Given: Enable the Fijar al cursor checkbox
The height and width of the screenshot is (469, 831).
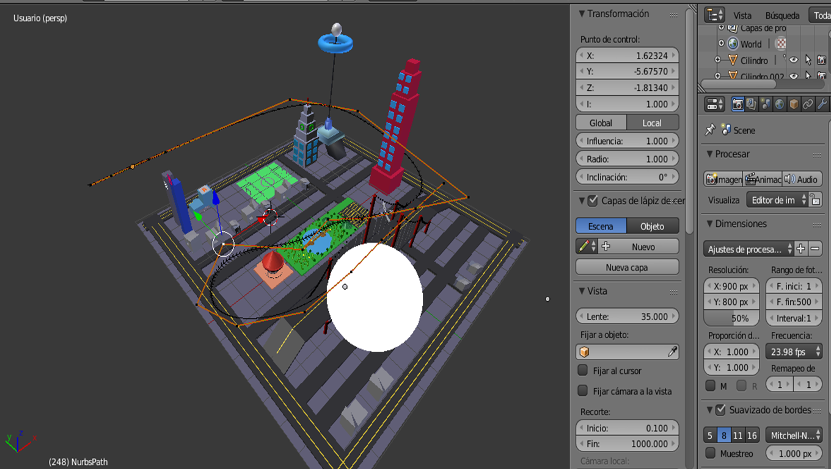Looking at the screenshot, I should pos(583,370).
